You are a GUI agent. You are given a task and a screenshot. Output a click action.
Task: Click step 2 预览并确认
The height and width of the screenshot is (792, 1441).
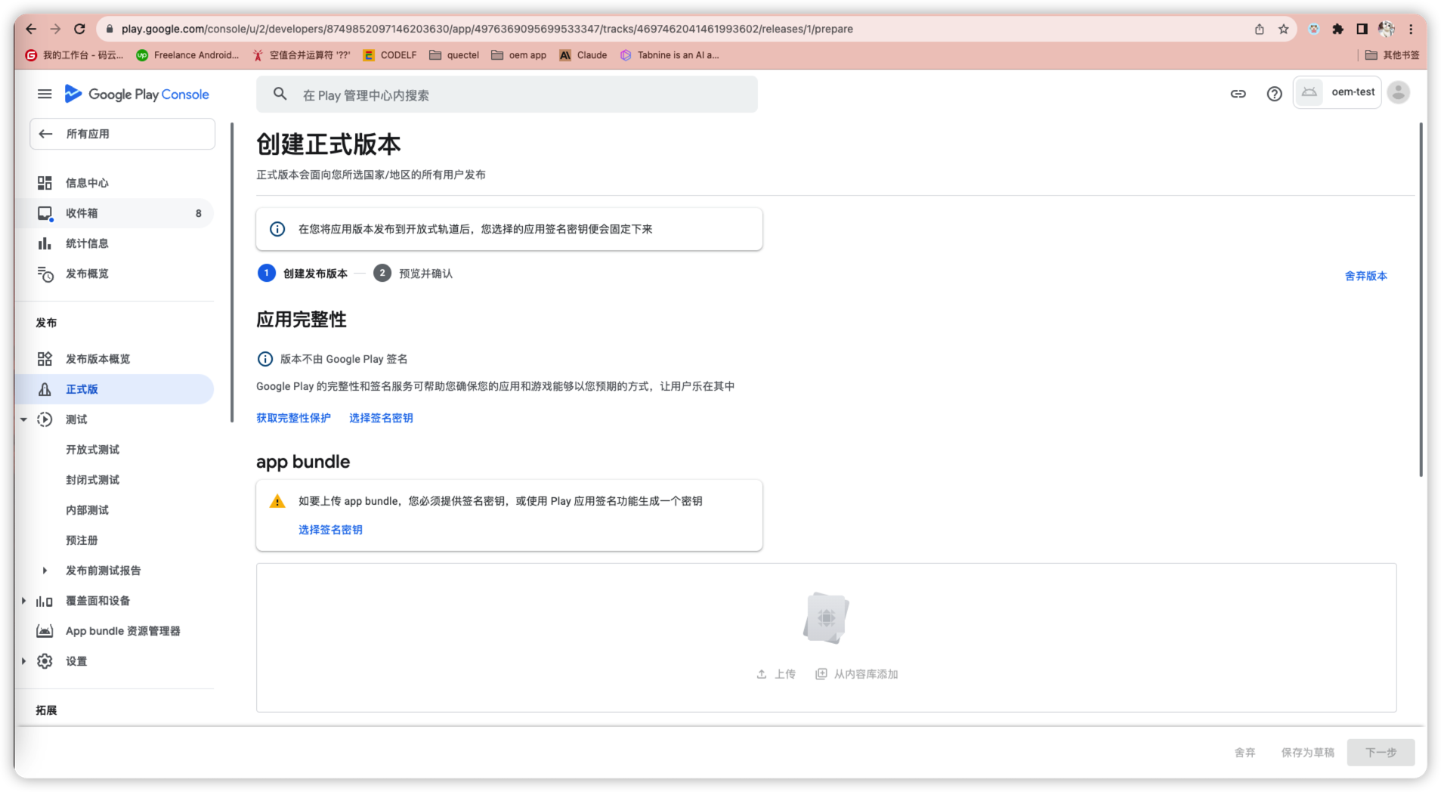(413, 273)
